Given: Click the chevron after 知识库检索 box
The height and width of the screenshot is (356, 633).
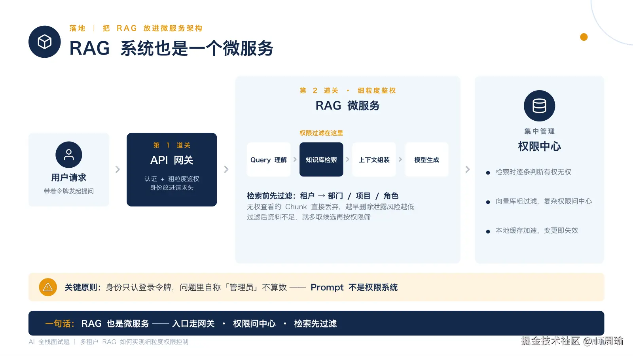Looking at the screenshot, I should click(348, 159).
